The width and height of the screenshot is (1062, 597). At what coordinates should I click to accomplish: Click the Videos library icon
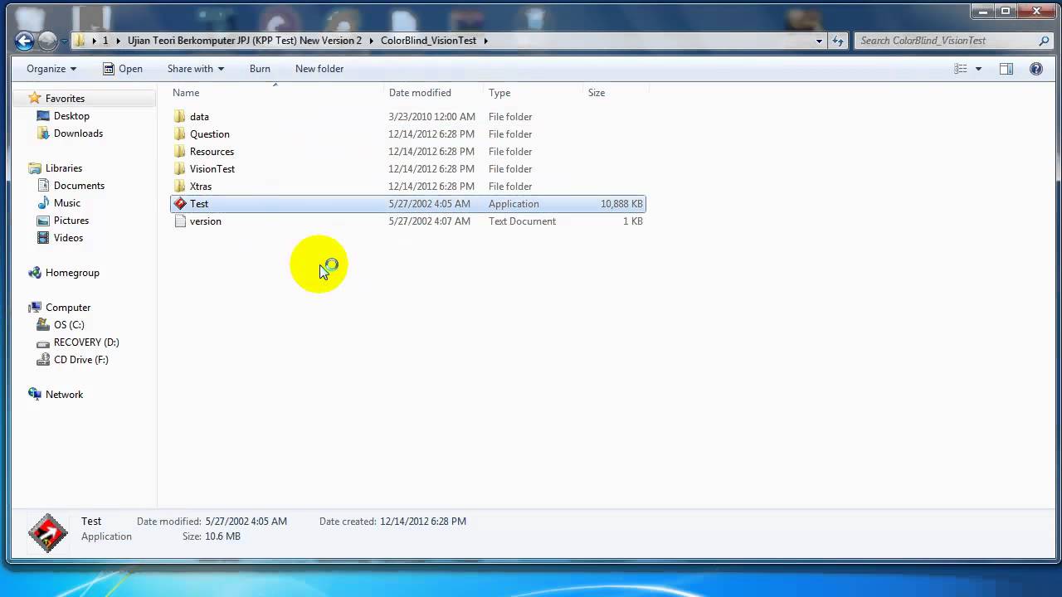coord(43,238)
